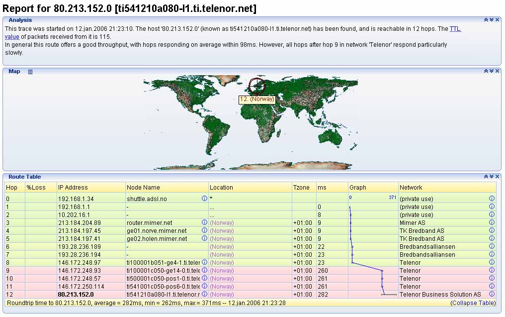
Task: Click the Network column header
Action: pyautogui.click(x=411, y=188)
